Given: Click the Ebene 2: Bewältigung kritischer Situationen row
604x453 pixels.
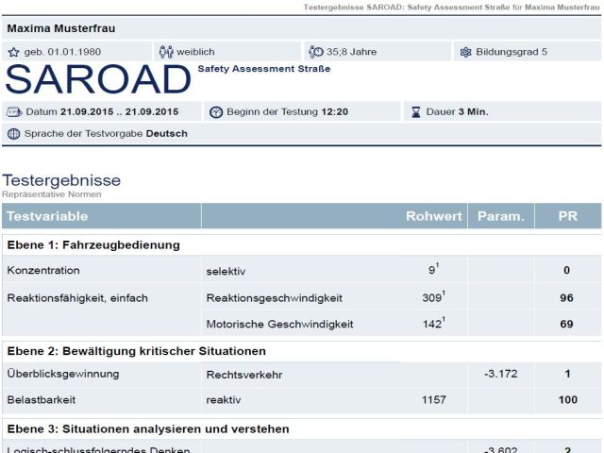Looking at the screenshot, I should pyautogui.click(x=302, y=351).
